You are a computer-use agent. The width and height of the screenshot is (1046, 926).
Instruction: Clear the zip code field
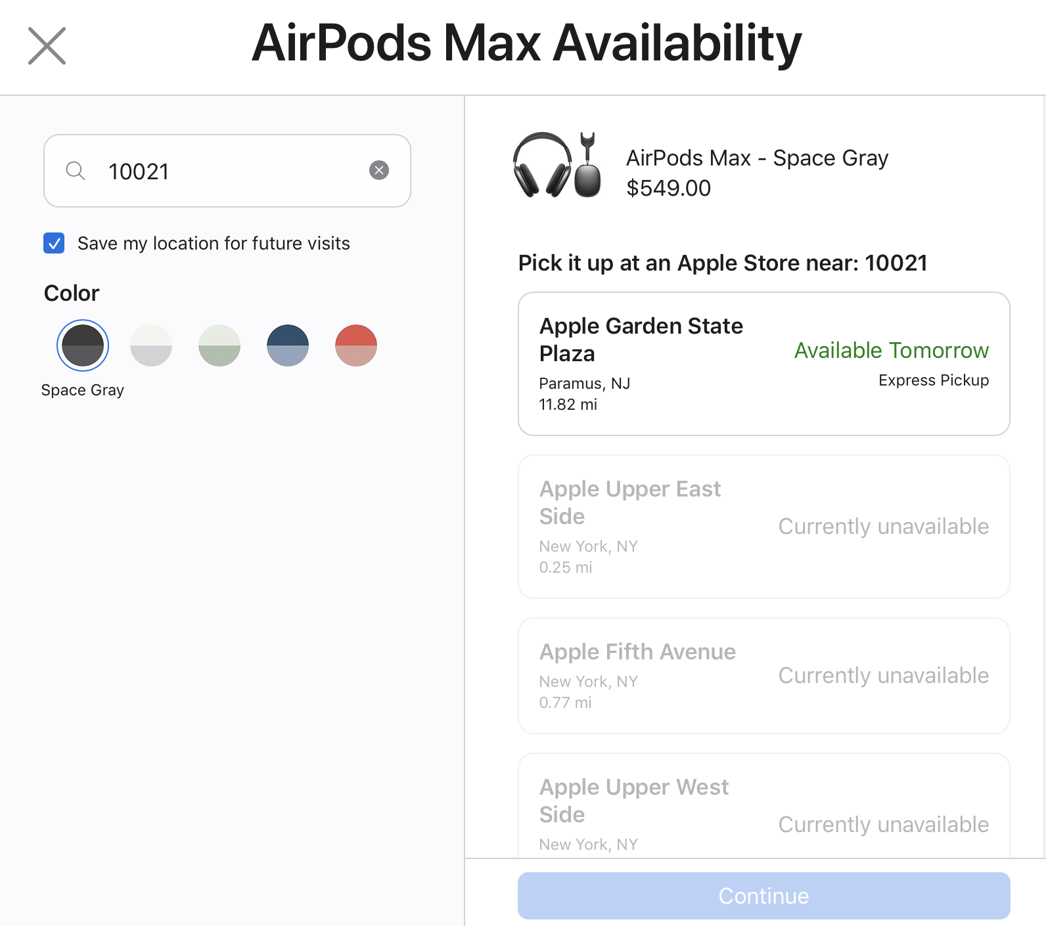coord(379,171)
